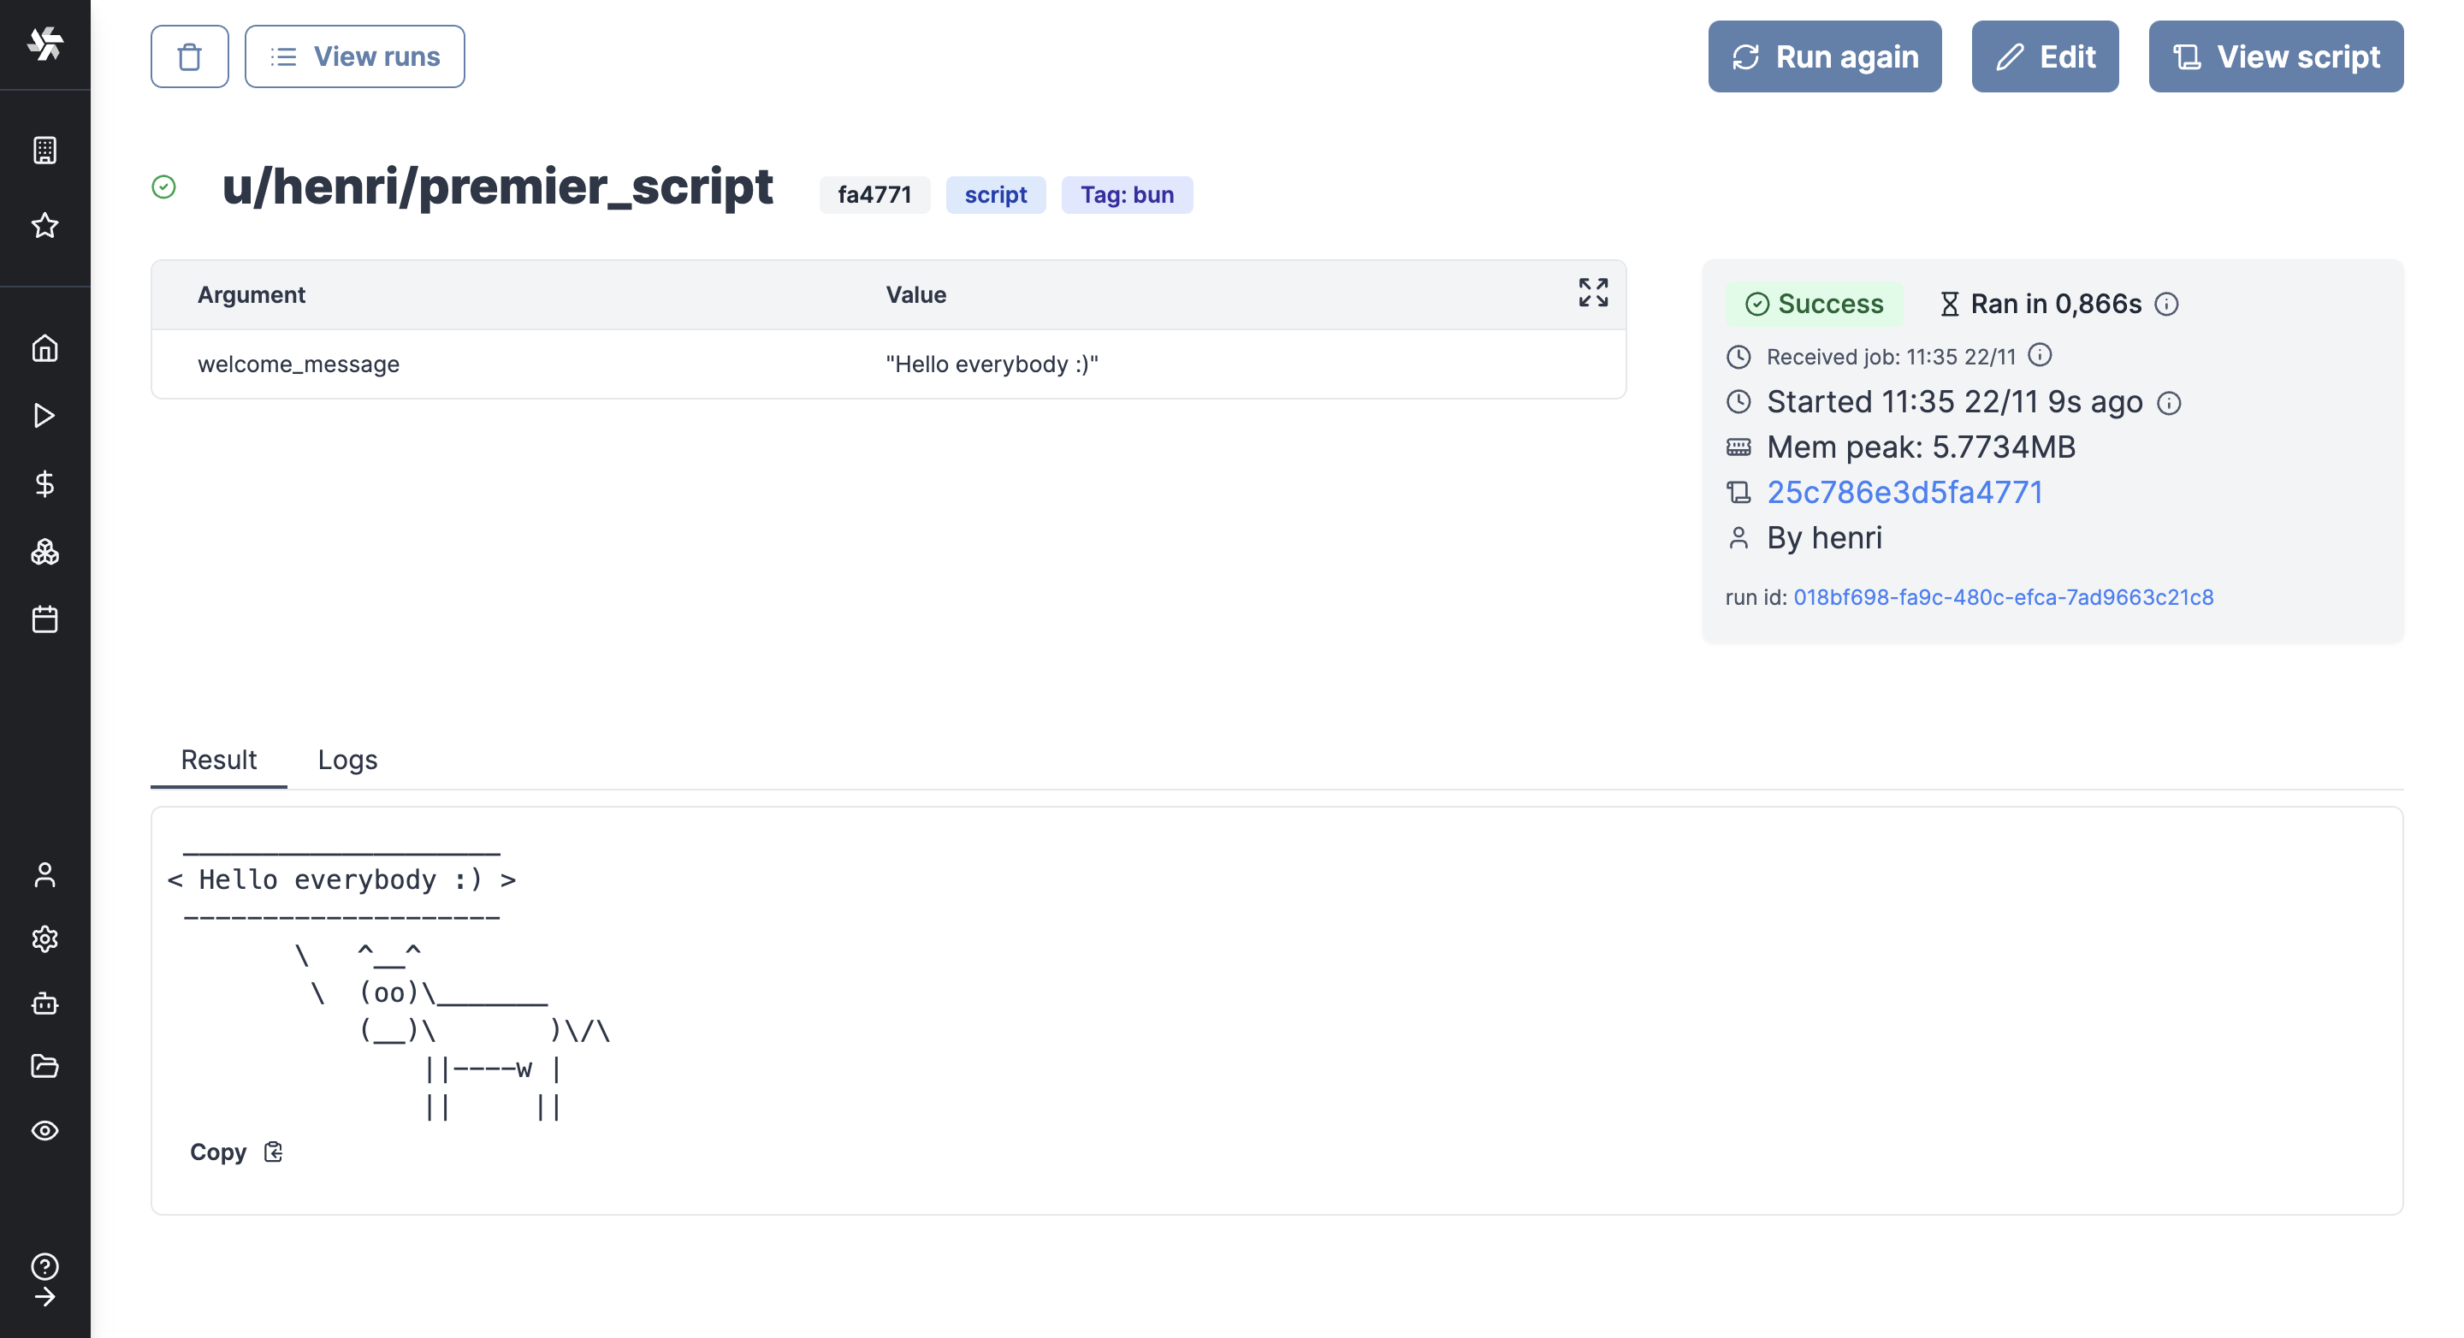Expand arguments table to fullscreen
Viewport: 2464px width, 1338px height.
(x=1592, y=293)
